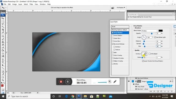Enable the Color Overlay checkbox
176x99 pixels.
tap(113, 55)
